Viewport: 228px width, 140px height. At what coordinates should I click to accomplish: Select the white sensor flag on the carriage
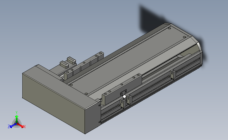[124, 97]
